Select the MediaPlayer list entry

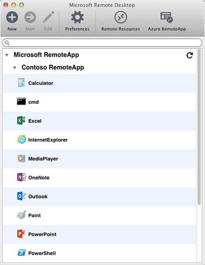pyautogui.click(x=99, y=159)
